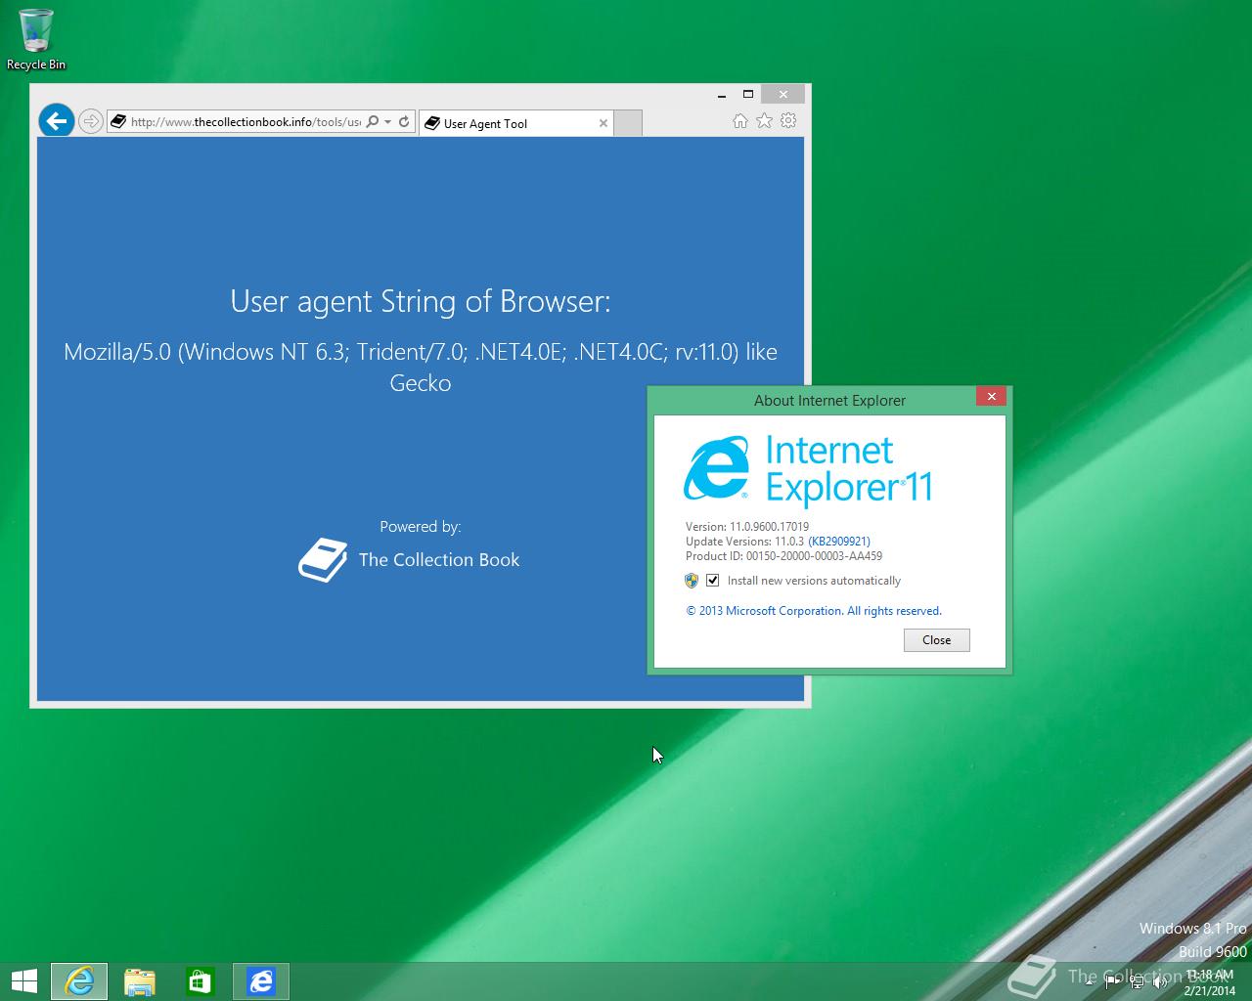
Task: Close About dialog with red X
Action: coord(992,396)
